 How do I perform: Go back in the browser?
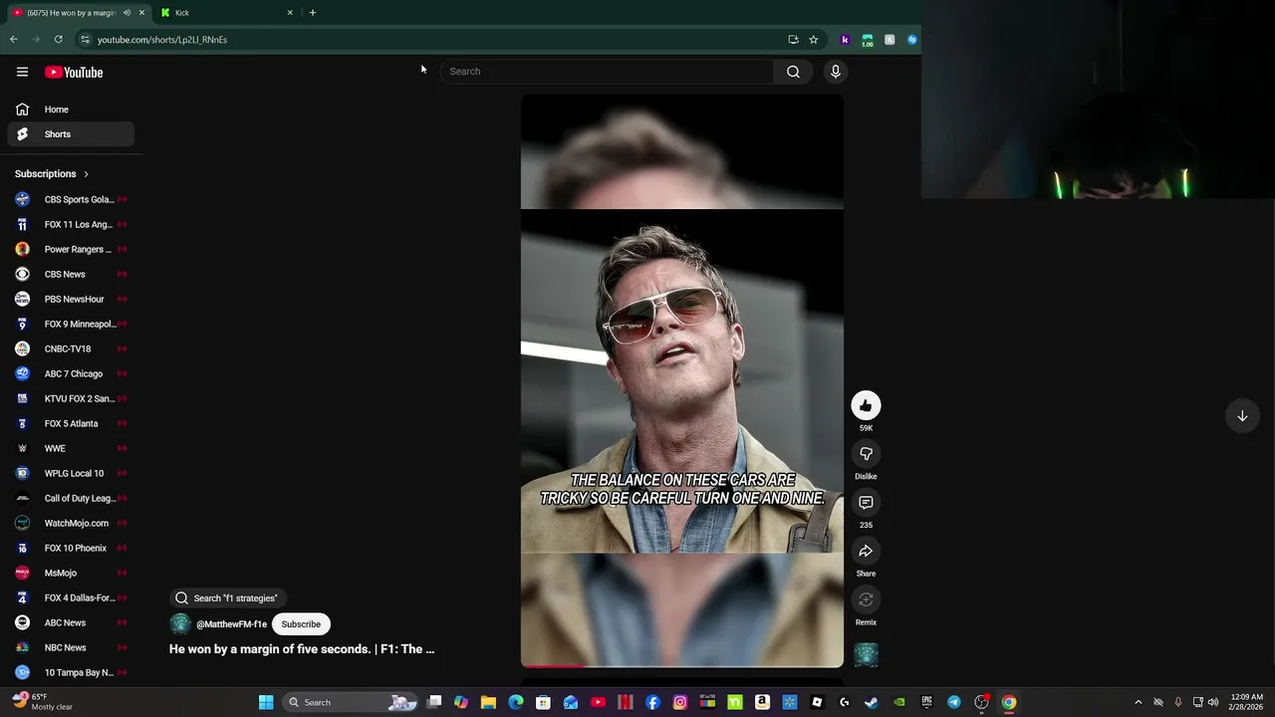[14, 40]
